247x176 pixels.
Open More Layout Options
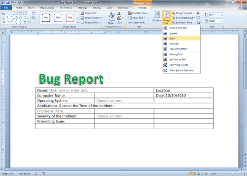tap(181, 70)
